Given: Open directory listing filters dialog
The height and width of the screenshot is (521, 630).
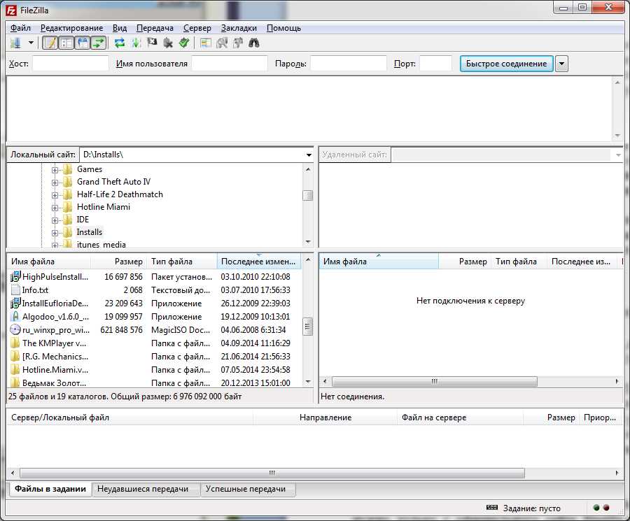Looking at the screenshot, I should tap(206, 43).
